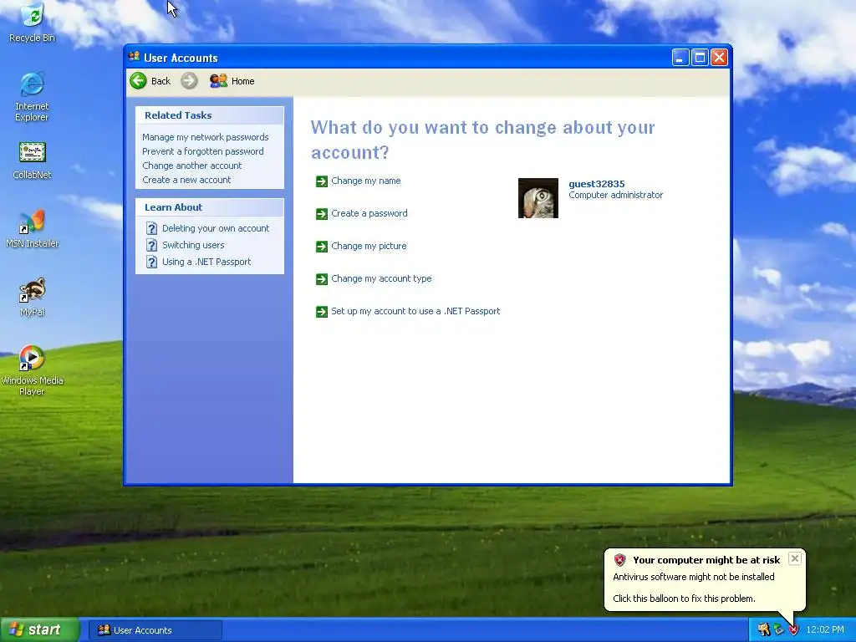Viewport: 856px width, 642px height.
Task: Choose Create a password option
Action: pyautogui.click(x=369, y=213)
